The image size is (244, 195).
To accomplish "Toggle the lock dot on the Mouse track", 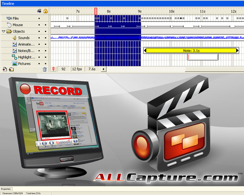I will pos(45,25).
